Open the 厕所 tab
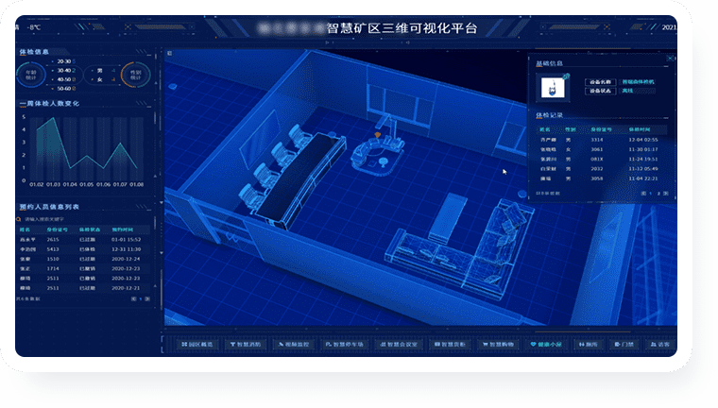 point(589,345)
